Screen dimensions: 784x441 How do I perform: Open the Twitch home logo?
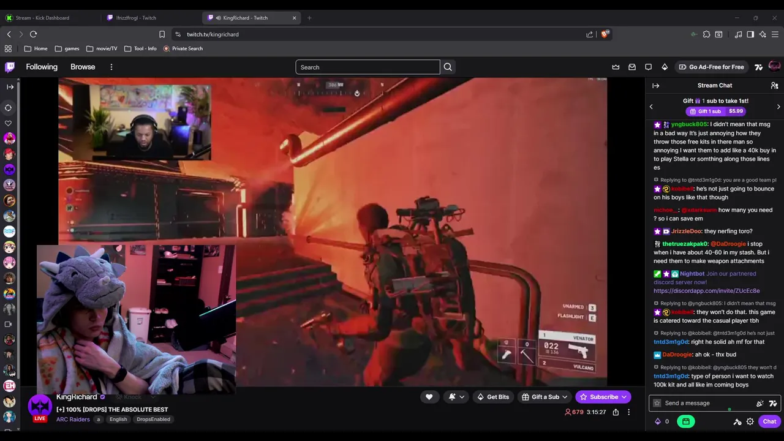[x=10, y=67]
